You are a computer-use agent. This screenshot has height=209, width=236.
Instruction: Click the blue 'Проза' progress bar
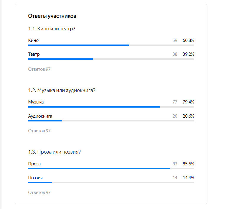[99, 169]
